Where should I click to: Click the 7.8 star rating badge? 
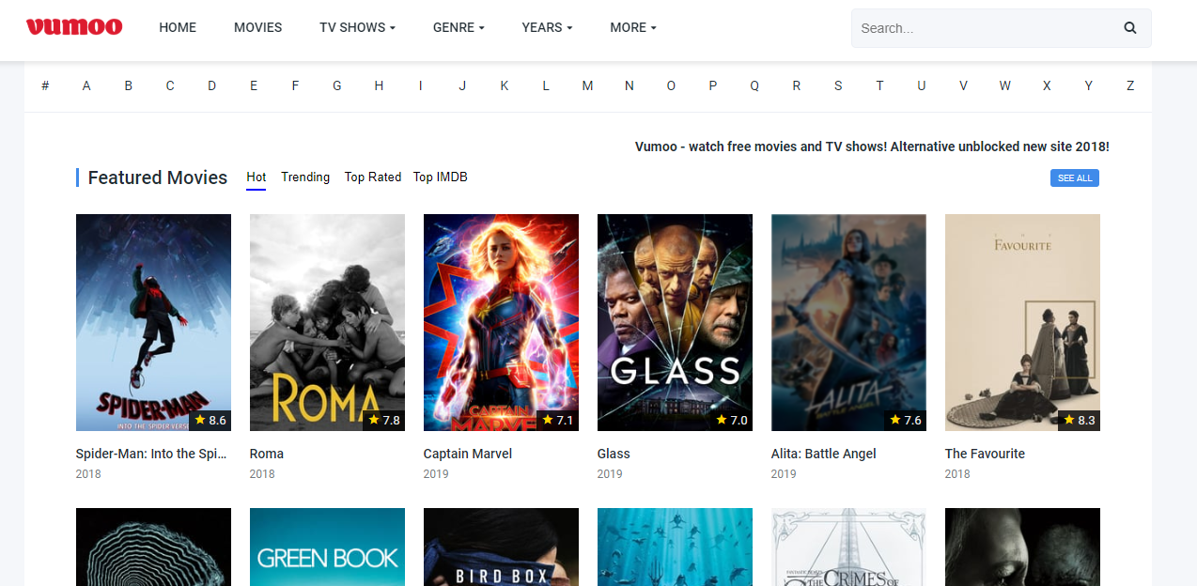tap(384, 420)
